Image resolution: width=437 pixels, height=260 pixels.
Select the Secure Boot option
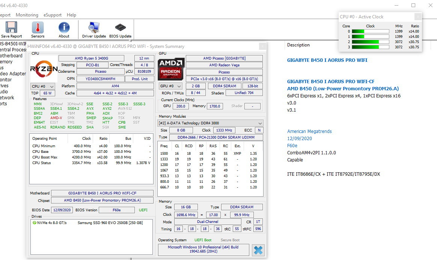[x=230, y=240]
